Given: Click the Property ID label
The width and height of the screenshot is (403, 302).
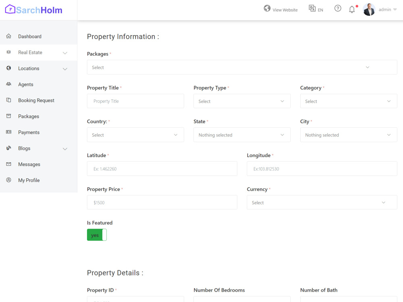Looking at the screenshot, I should (100, 290).
